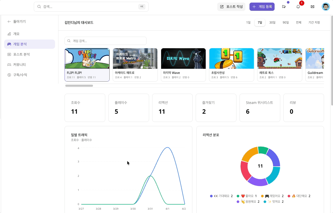Select the 1일 period option
The width and height of the screenshot is (333, 213).
(x=248, y=23)
